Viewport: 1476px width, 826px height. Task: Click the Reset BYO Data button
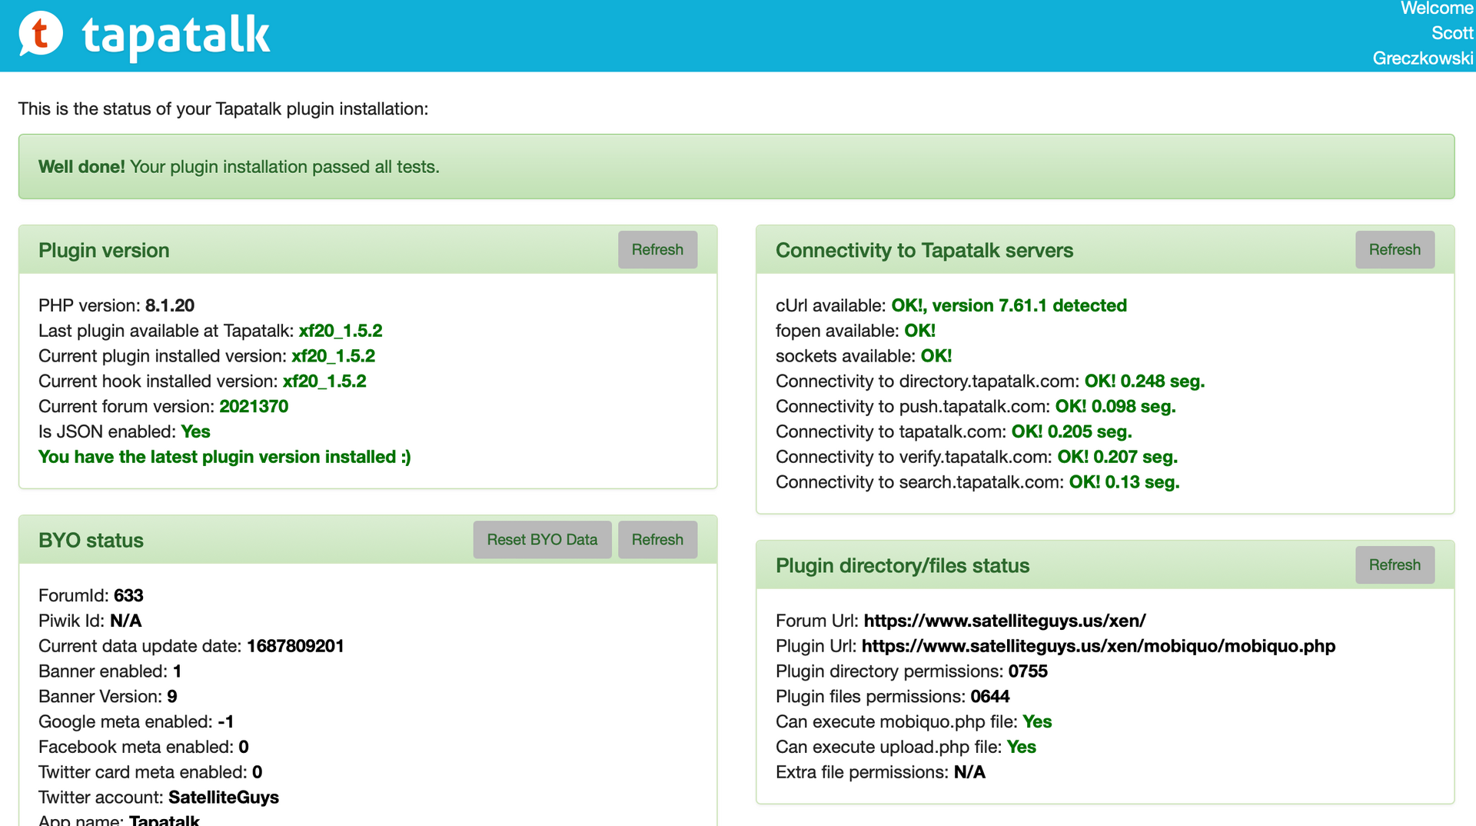pyautogui.click(x=542, y=540)
